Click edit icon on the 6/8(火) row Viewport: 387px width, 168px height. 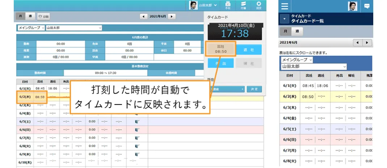(x=136, y=146)
